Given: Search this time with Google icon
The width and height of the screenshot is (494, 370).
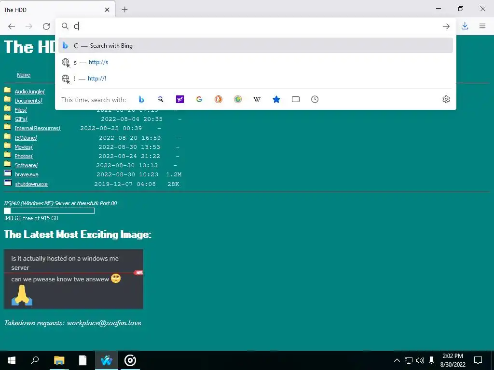Looking at the screenshot, I should click(x=199, y=99).
